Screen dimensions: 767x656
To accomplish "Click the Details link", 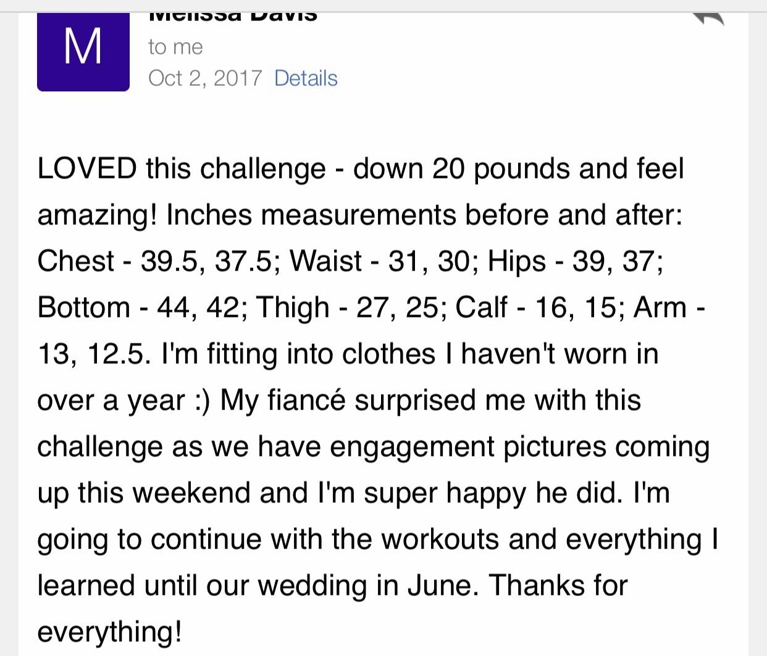I will point(306,78).
